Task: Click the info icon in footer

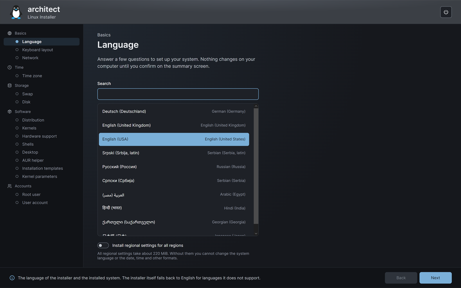Action: click(x=12, y=278)
